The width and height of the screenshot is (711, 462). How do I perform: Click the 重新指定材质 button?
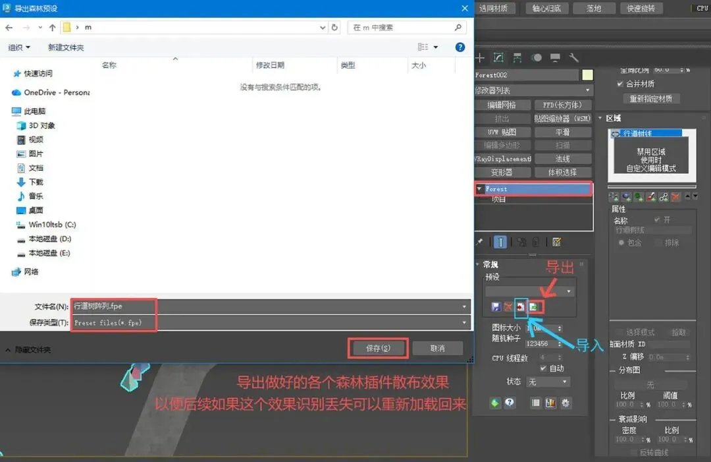[651, 98]
